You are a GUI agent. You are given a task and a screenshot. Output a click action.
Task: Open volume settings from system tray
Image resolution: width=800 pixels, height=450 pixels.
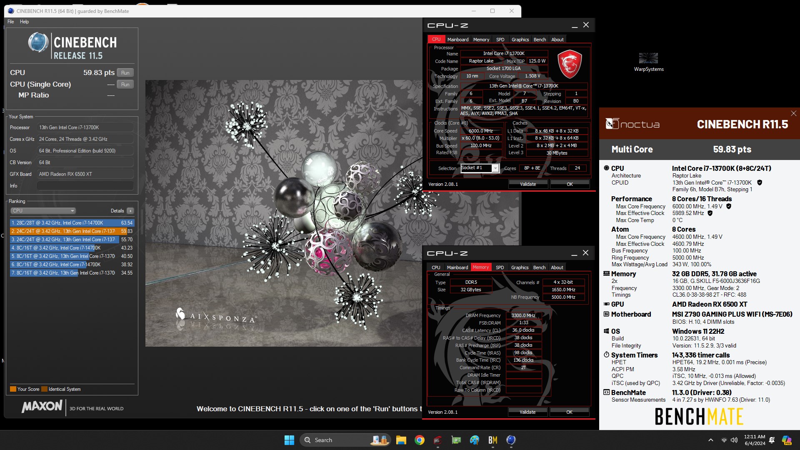(734, 440)
